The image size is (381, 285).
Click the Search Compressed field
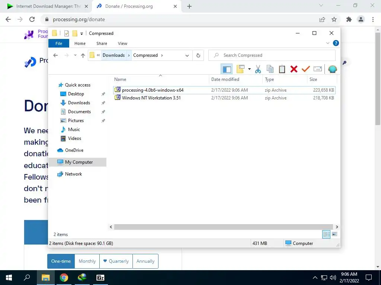click(x=272, y=55)
